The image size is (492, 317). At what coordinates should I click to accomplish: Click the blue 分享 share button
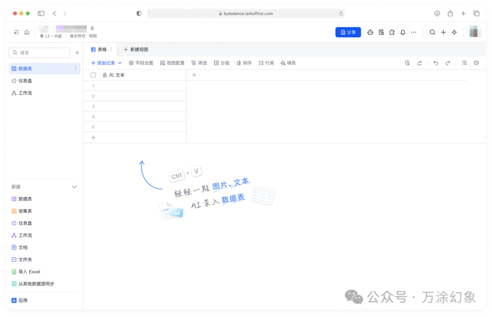[x=348, y=32]
